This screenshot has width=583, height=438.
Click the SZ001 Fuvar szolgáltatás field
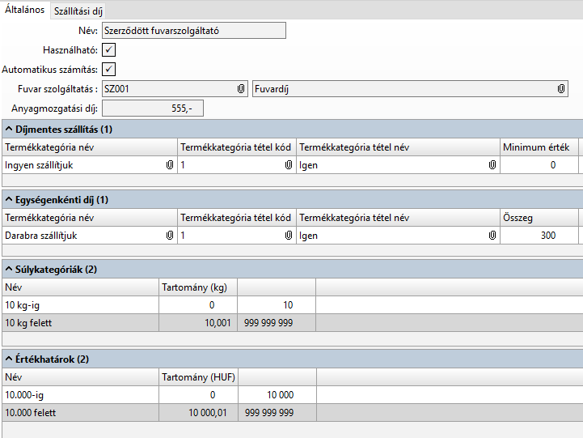[x=175, y=89]
